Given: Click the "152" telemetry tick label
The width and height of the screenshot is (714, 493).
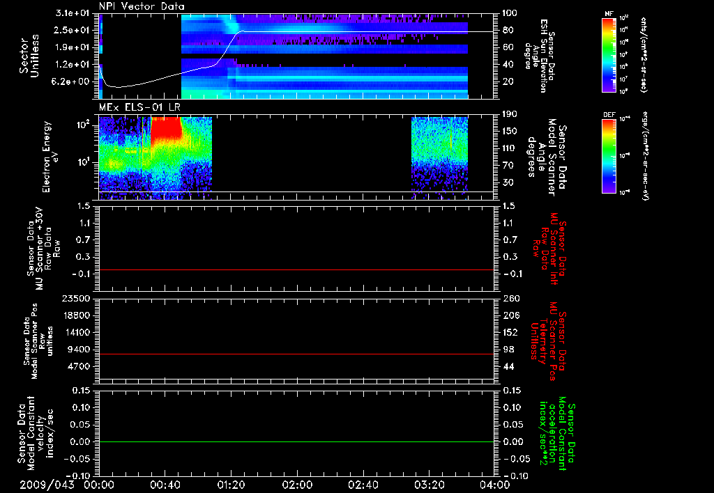Looking at the screenshot, I should (510, 332).
